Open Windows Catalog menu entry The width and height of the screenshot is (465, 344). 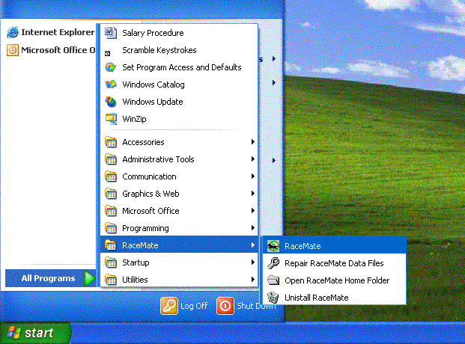pos(179,85)
